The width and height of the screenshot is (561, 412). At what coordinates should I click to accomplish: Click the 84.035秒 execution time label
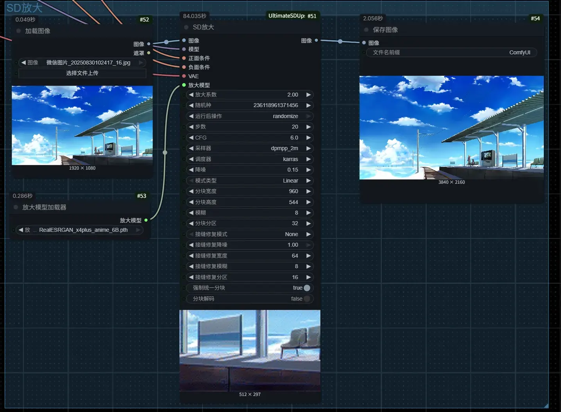195,16
